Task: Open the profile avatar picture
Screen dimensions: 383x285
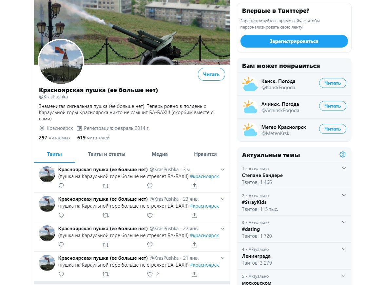Action: click(x=61, y=62)
